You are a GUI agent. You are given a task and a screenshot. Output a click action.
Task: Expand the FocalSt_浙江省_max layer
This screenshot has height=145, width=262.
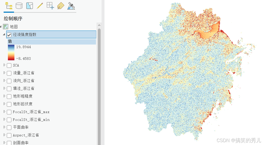coord(4,111)
